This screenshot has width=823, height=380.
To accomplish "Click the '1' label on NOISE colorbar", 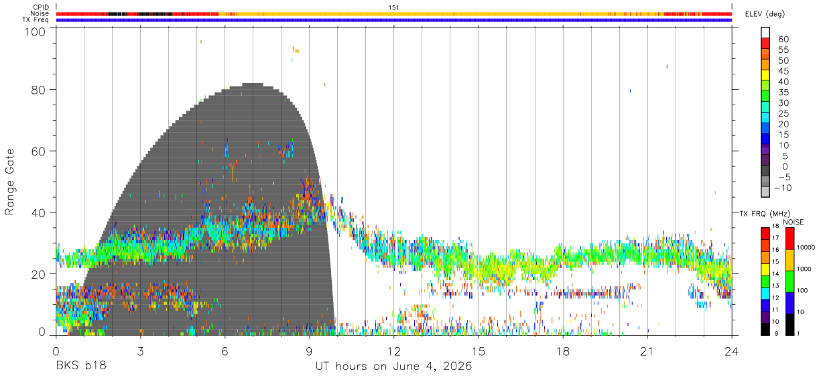I will [x=798, y=333].
